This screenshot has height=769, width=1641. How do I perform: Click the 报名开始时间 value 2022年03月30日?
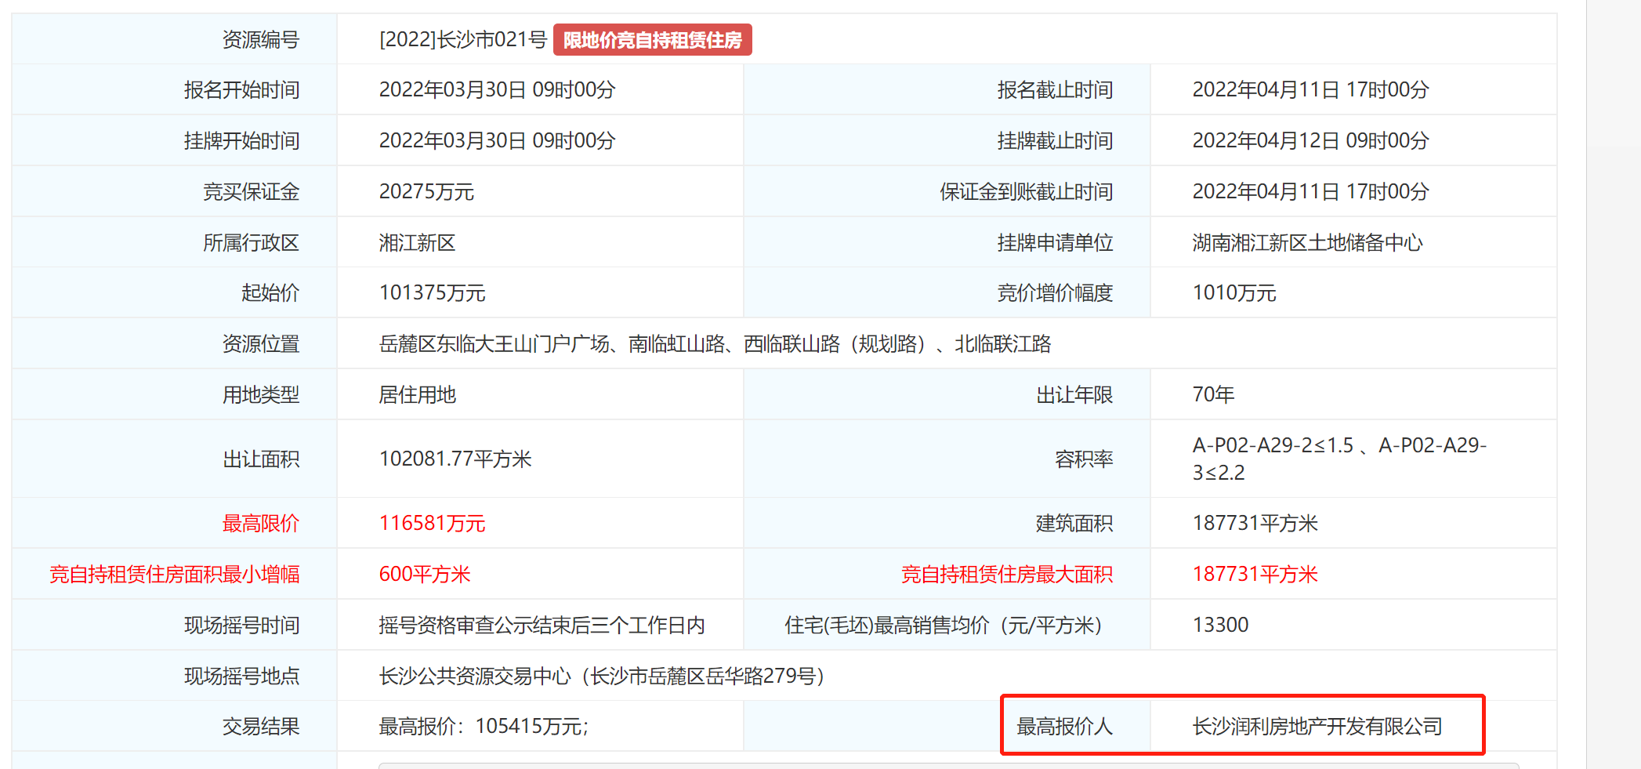[x=496, y=89]
